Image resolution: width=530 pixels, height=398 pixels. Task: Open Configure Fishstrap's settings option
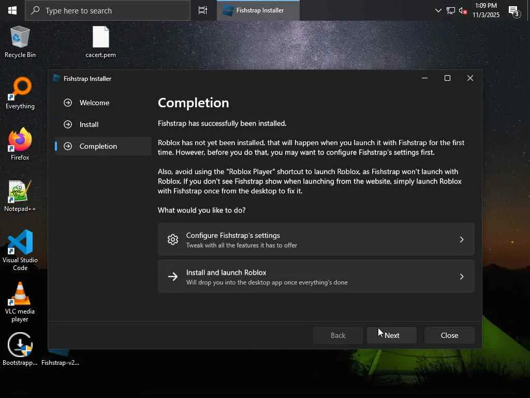pyautogui.click(x=316, y=239)
